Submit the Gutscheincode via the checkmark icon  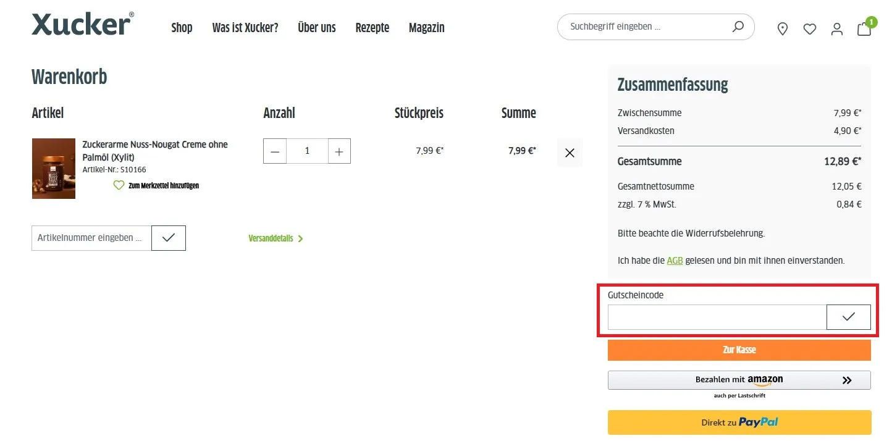849,317
